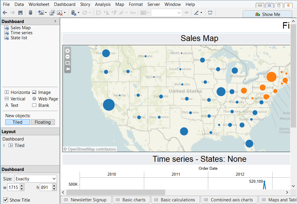297x204 pixels.
Task: Open the group members dropdown arrow
Action: [x=127, y=13]
